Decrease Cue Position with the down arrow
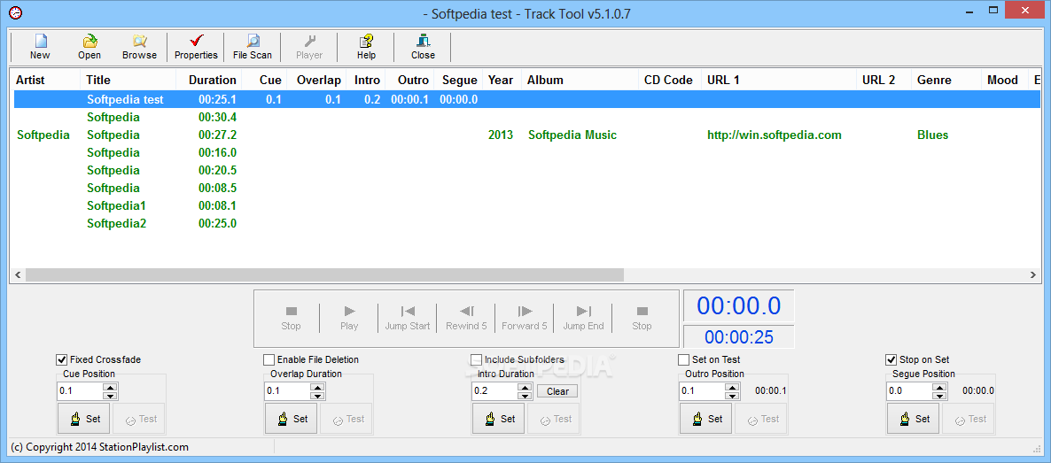 pos(111,396)
